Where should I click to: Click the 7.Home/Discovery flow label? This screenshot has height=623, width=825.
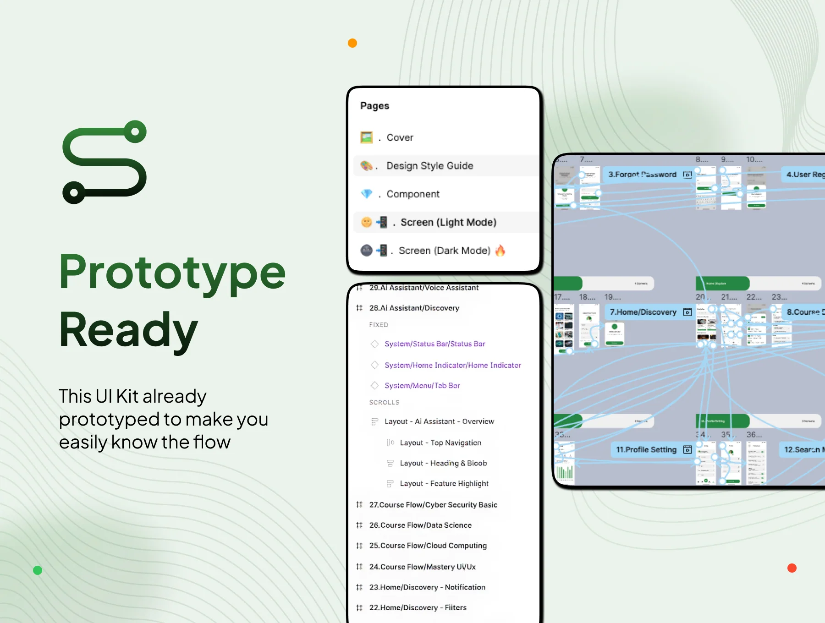(x=643, y=312)
